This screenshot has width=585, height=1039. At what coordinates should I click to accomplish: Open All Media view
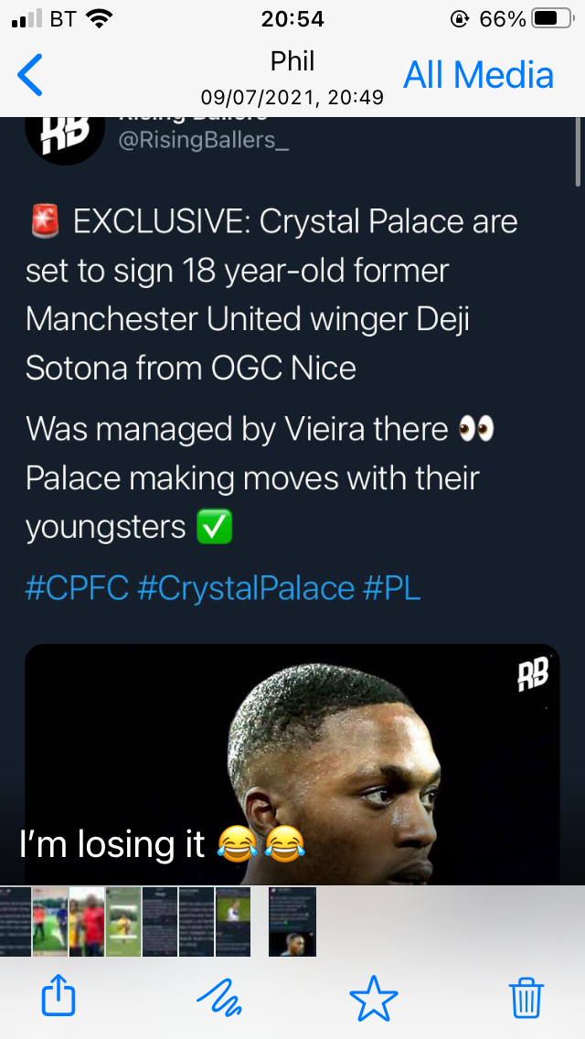478,75
